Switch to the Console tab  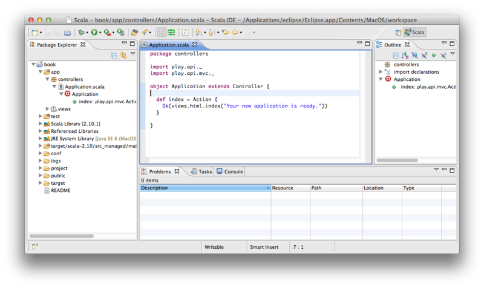pos(230,171)
